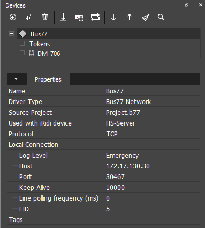Screen dimensions: 205x228
Task: Click the Line polling frequency (ms) label
Action: [x=59, y=198]
